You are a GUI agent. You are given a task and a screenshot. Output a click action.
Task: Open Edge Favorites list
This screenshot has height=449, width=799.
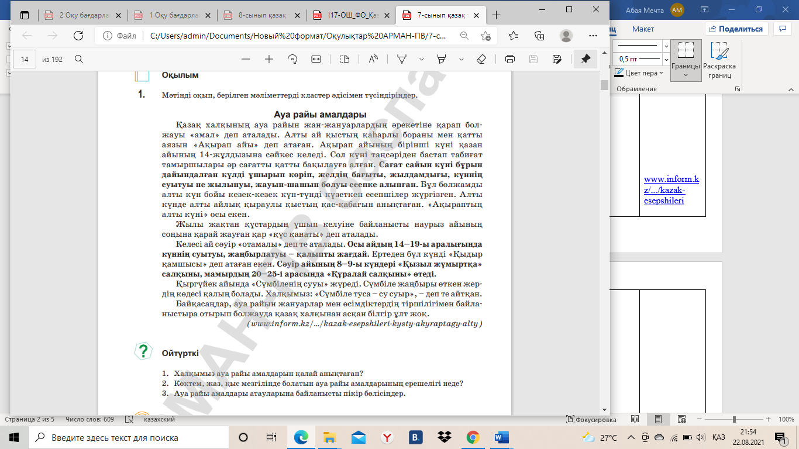point(514,36)
